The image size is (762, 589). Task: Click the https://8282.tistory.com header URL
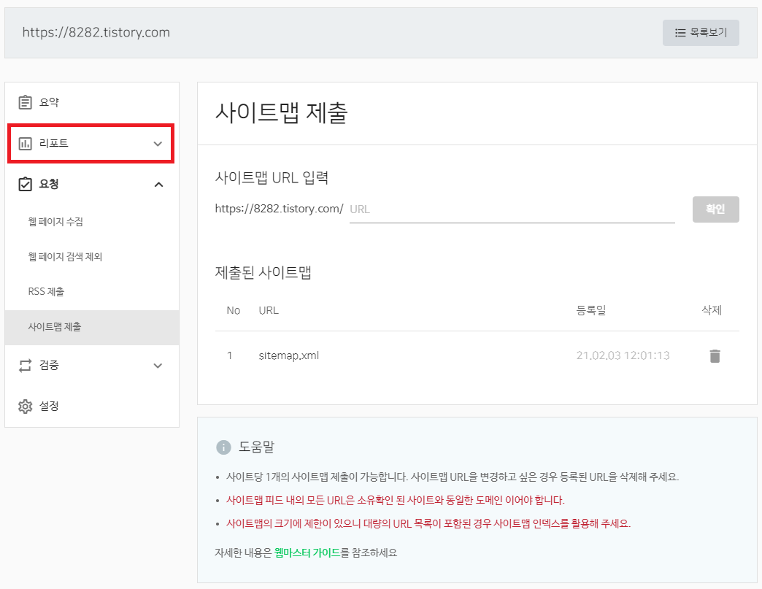pyautogui.click(x=96, y=33)
